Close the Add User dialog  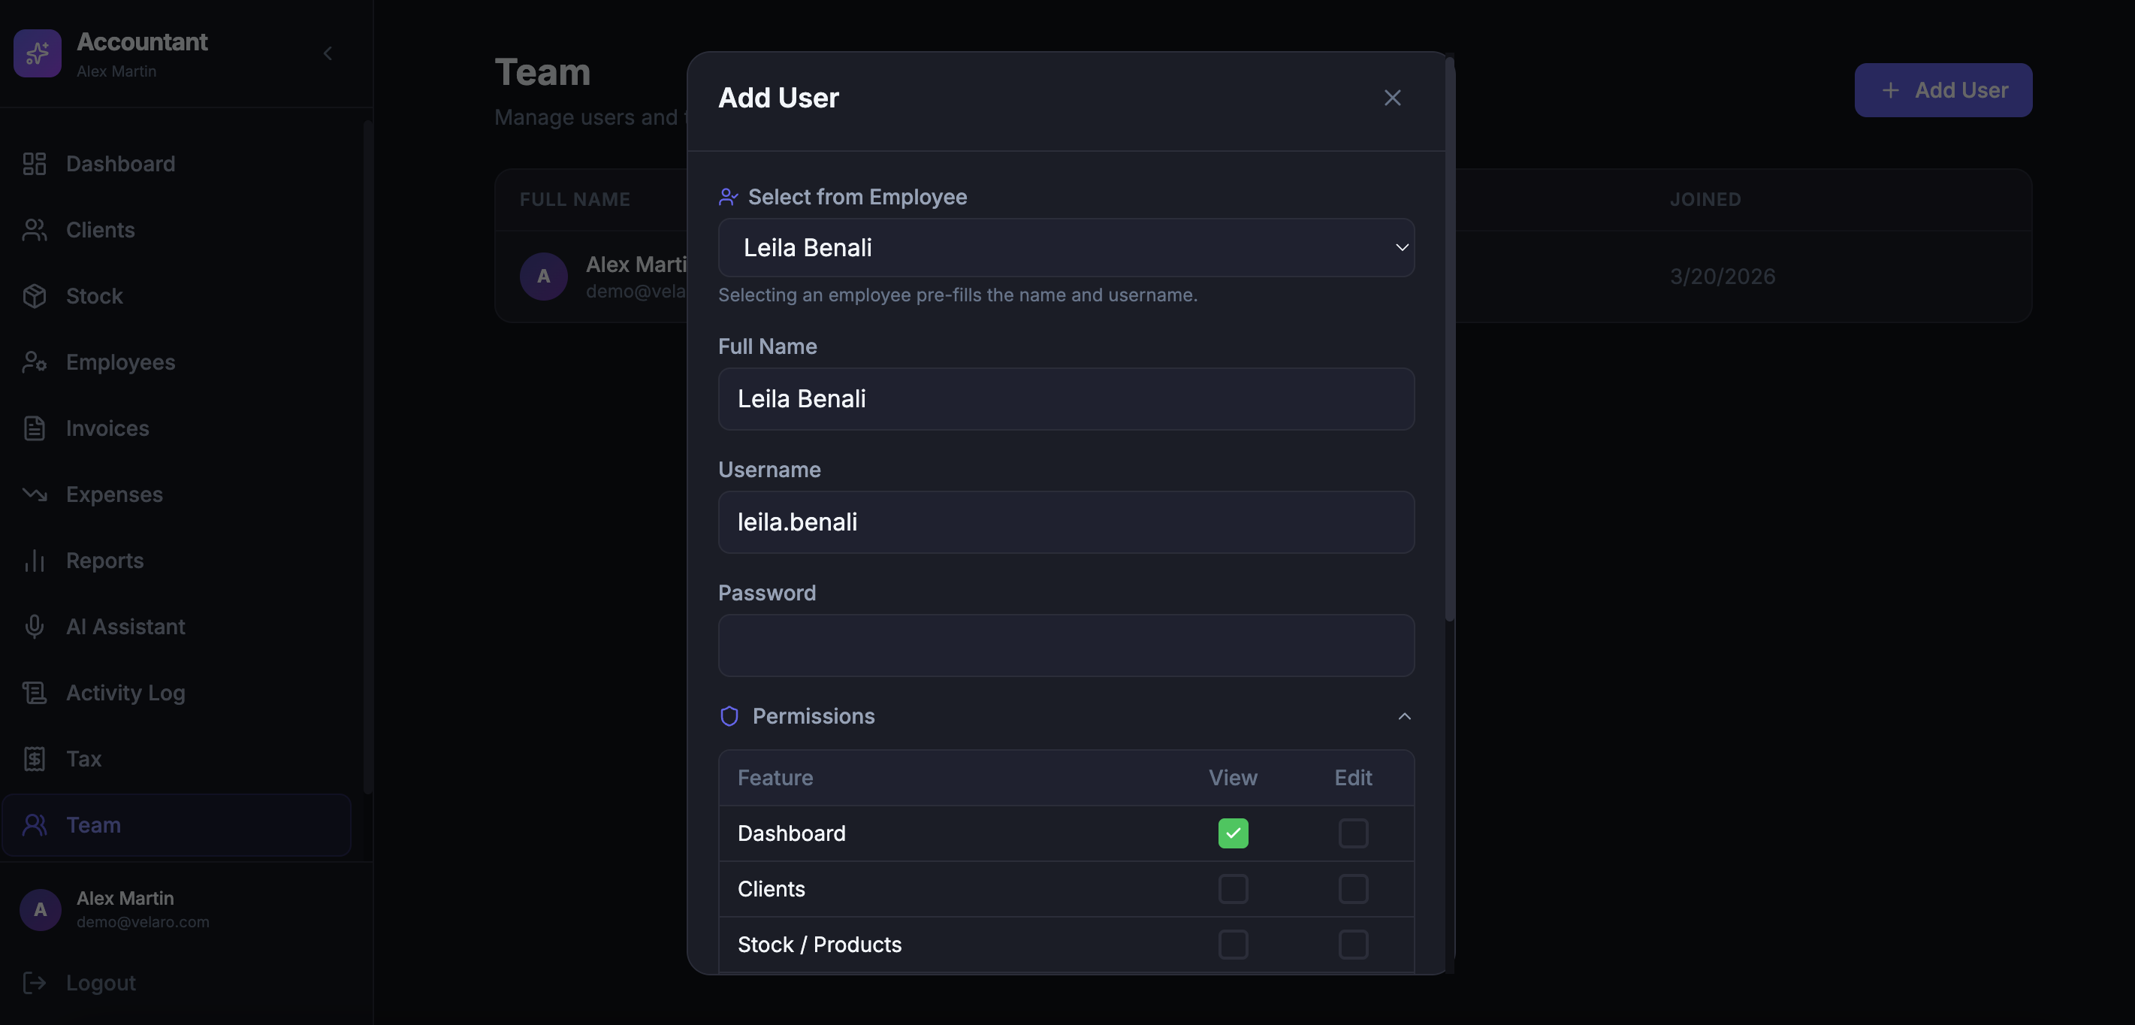(1391, 98)
